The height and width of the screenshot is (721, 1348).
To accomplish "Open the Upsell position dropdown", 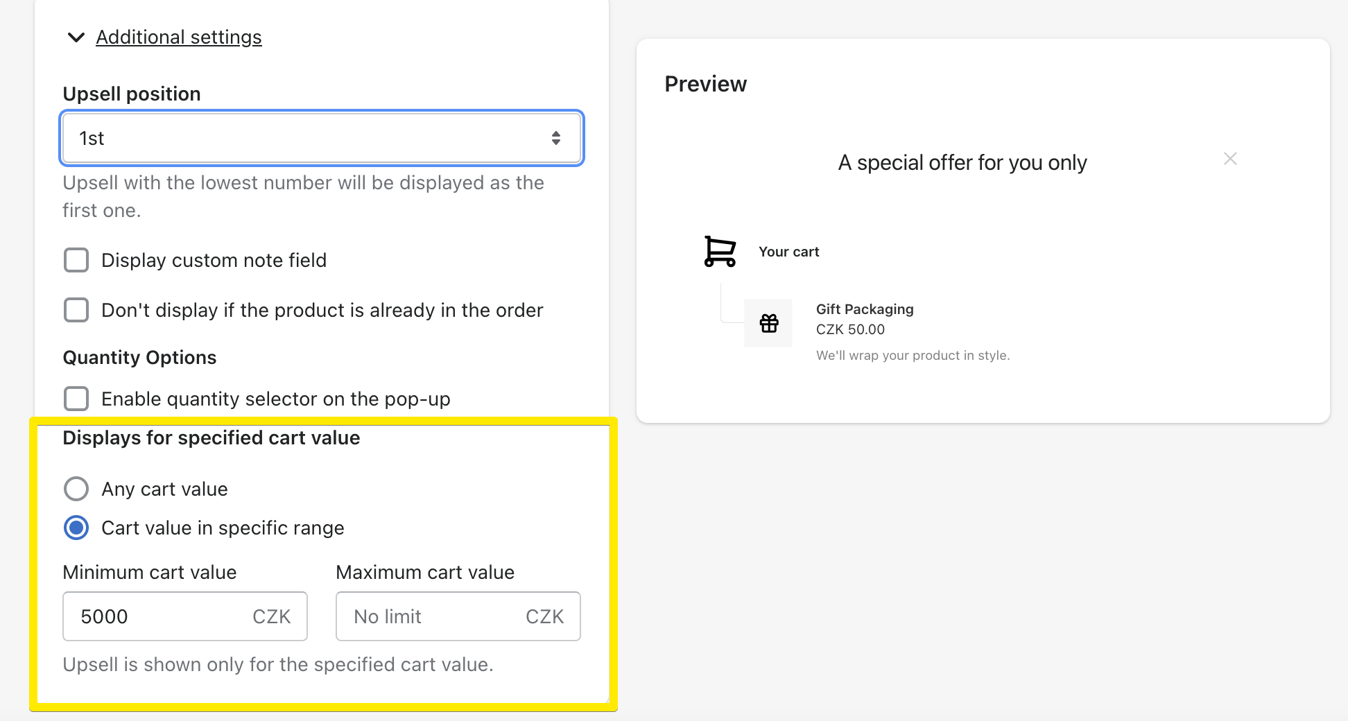I will 321,137.
